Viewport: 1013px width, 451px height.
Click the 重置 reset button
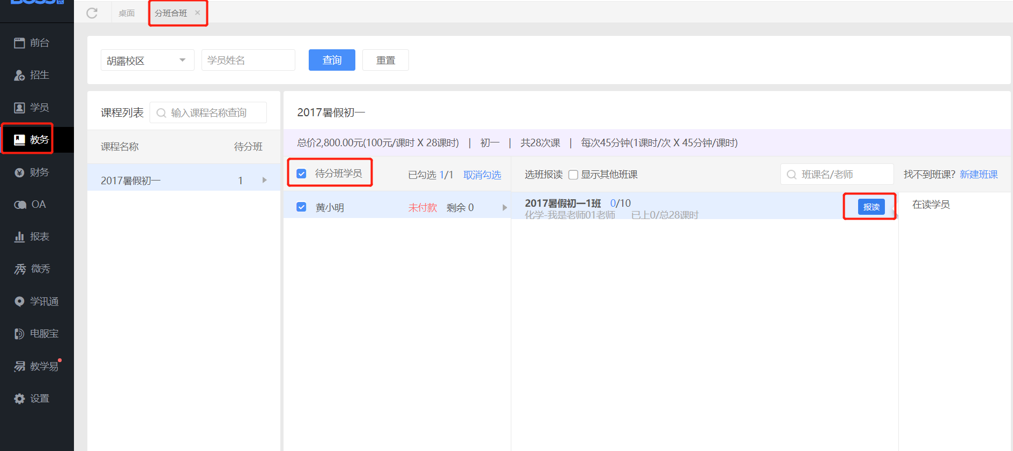[x=385, y=60]
